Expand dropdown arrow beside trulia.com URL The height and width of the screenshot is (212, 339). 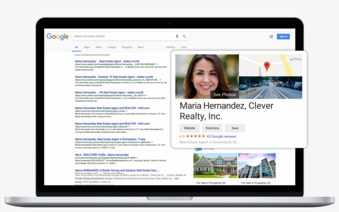[x=152, y=142]
